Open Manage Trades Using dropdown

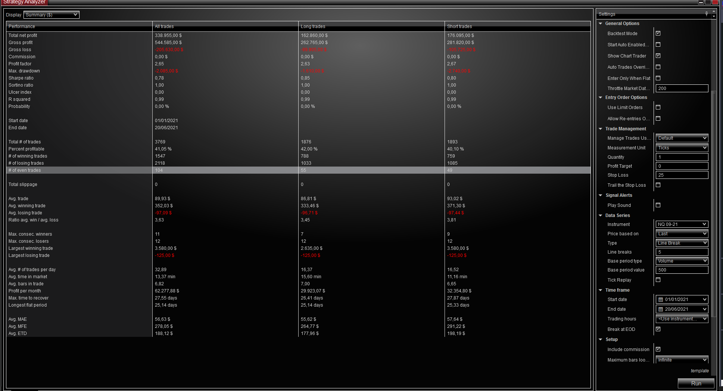point(682,138)
